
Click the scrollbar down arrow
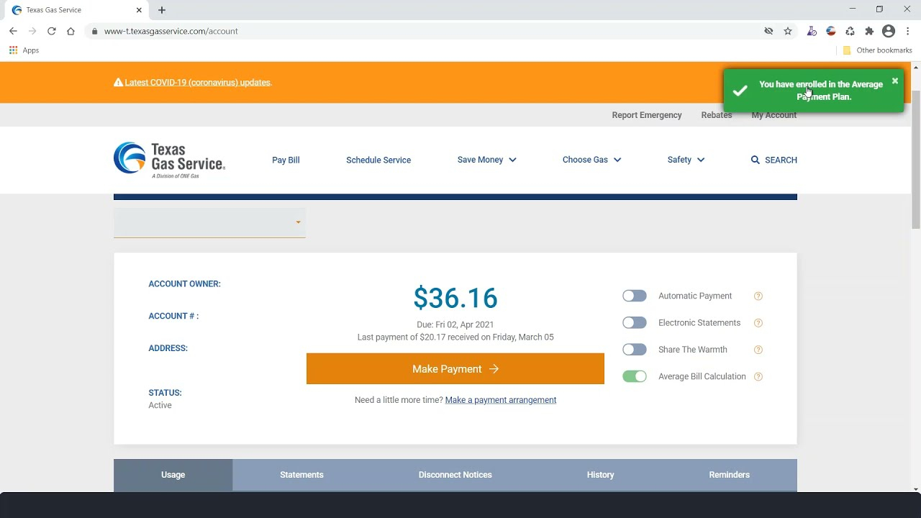pyautogui.click(x=916, y=489)
